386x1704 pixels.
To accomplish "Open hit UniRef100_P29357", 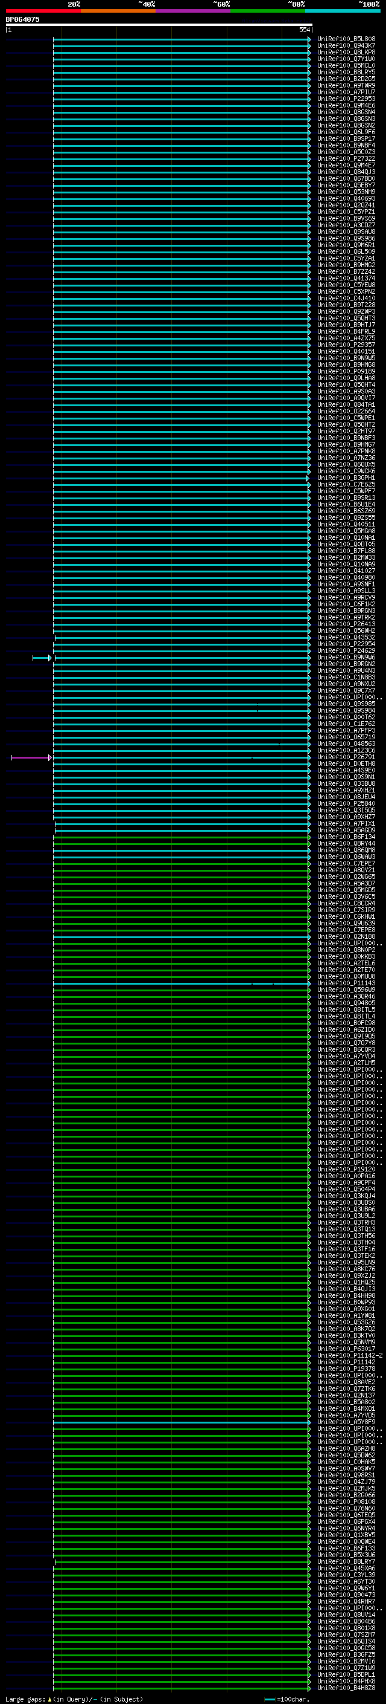I will 346,345.
